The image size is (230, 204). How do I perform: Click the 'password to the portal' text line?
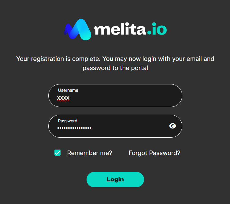[115, 68]
